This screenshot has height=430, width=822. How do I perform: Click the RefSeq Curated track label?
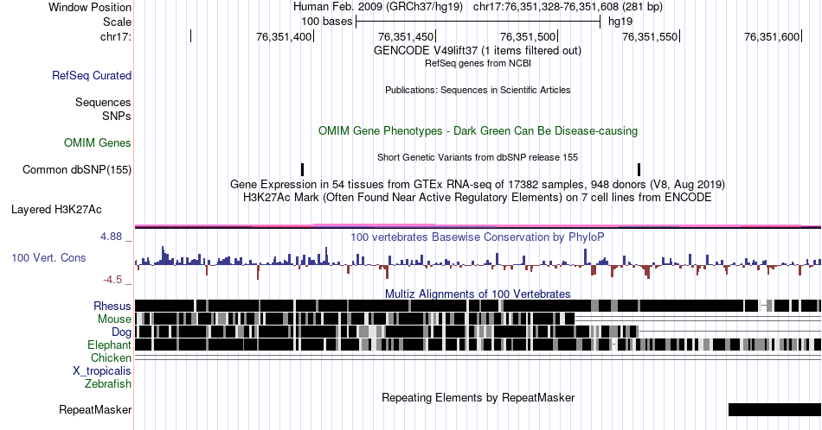point(91,75)
